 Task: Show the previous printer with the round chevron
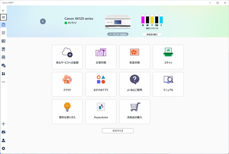coord(43,21)
